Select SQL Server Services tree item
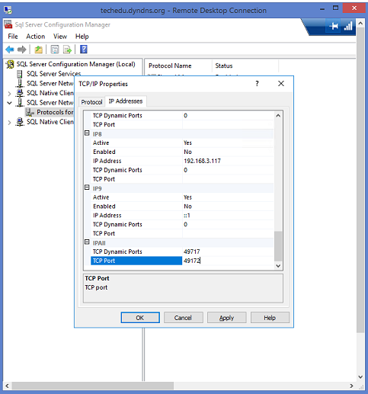Viewport: 368px width, 394px height. [53, 74]
